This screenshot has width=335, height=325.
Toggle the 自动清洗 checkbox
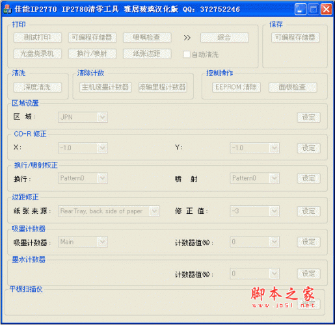tap(187, 55)
